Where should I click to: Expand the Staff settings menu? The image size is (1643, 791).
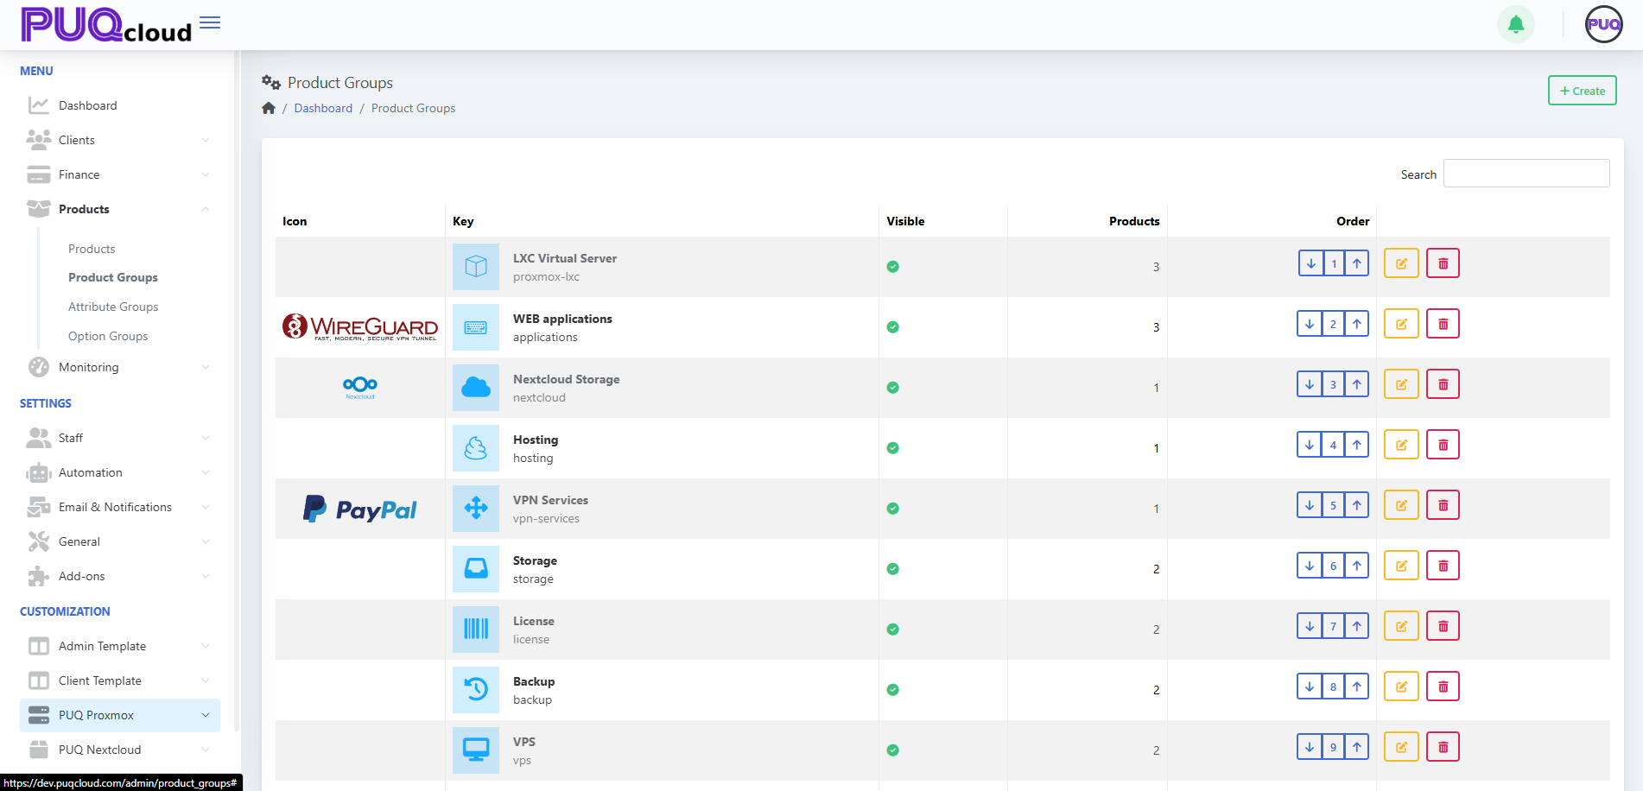pos(118,438)
